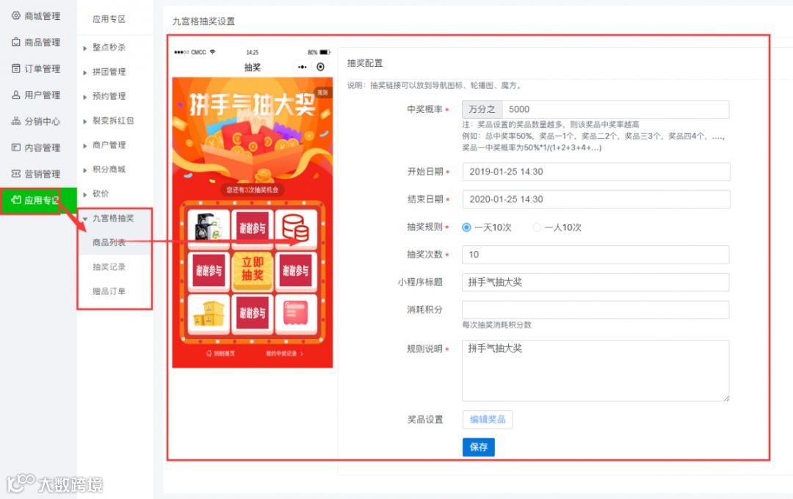Click 回到首页 link in phone preview

(x=220, y=354)
